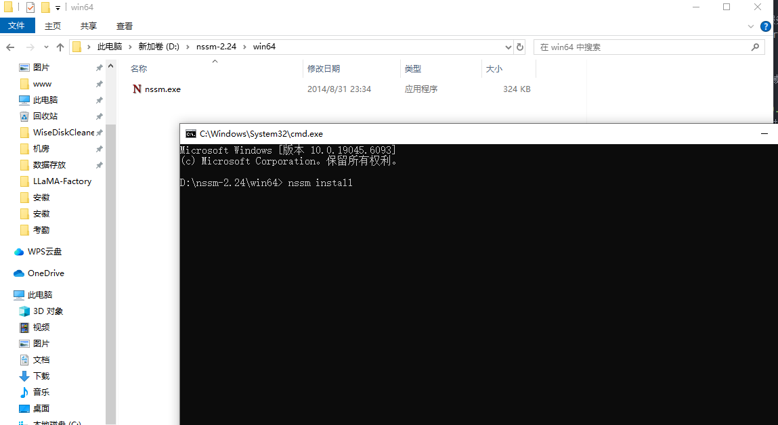This screenshot has width=778, height=425.
Task: Open the 下载 (Downloads) folder
Action: [41, 376]
